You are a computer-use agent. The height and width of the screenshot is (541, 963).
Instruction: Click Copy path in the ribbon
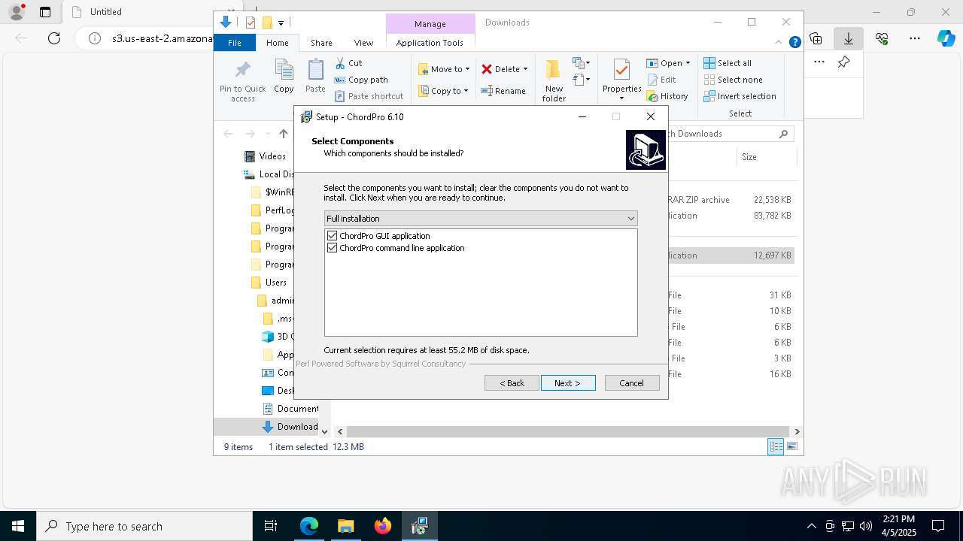(361, 80)
